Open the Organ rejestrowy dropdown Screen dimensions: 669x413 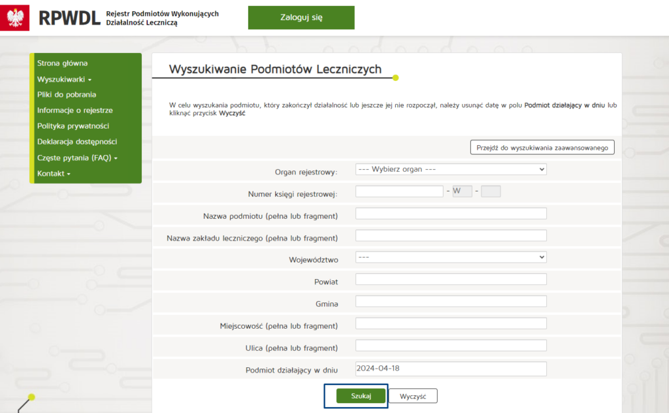(x=451, y=169)
